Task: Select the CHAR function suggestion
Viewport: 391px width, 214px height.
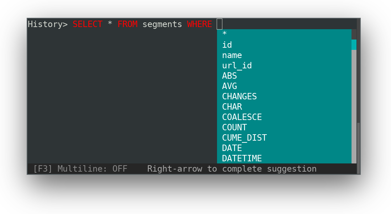Action: click(x=284, y=106)
